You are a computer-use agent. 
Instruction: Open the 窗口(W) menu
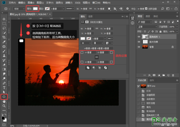96,3
